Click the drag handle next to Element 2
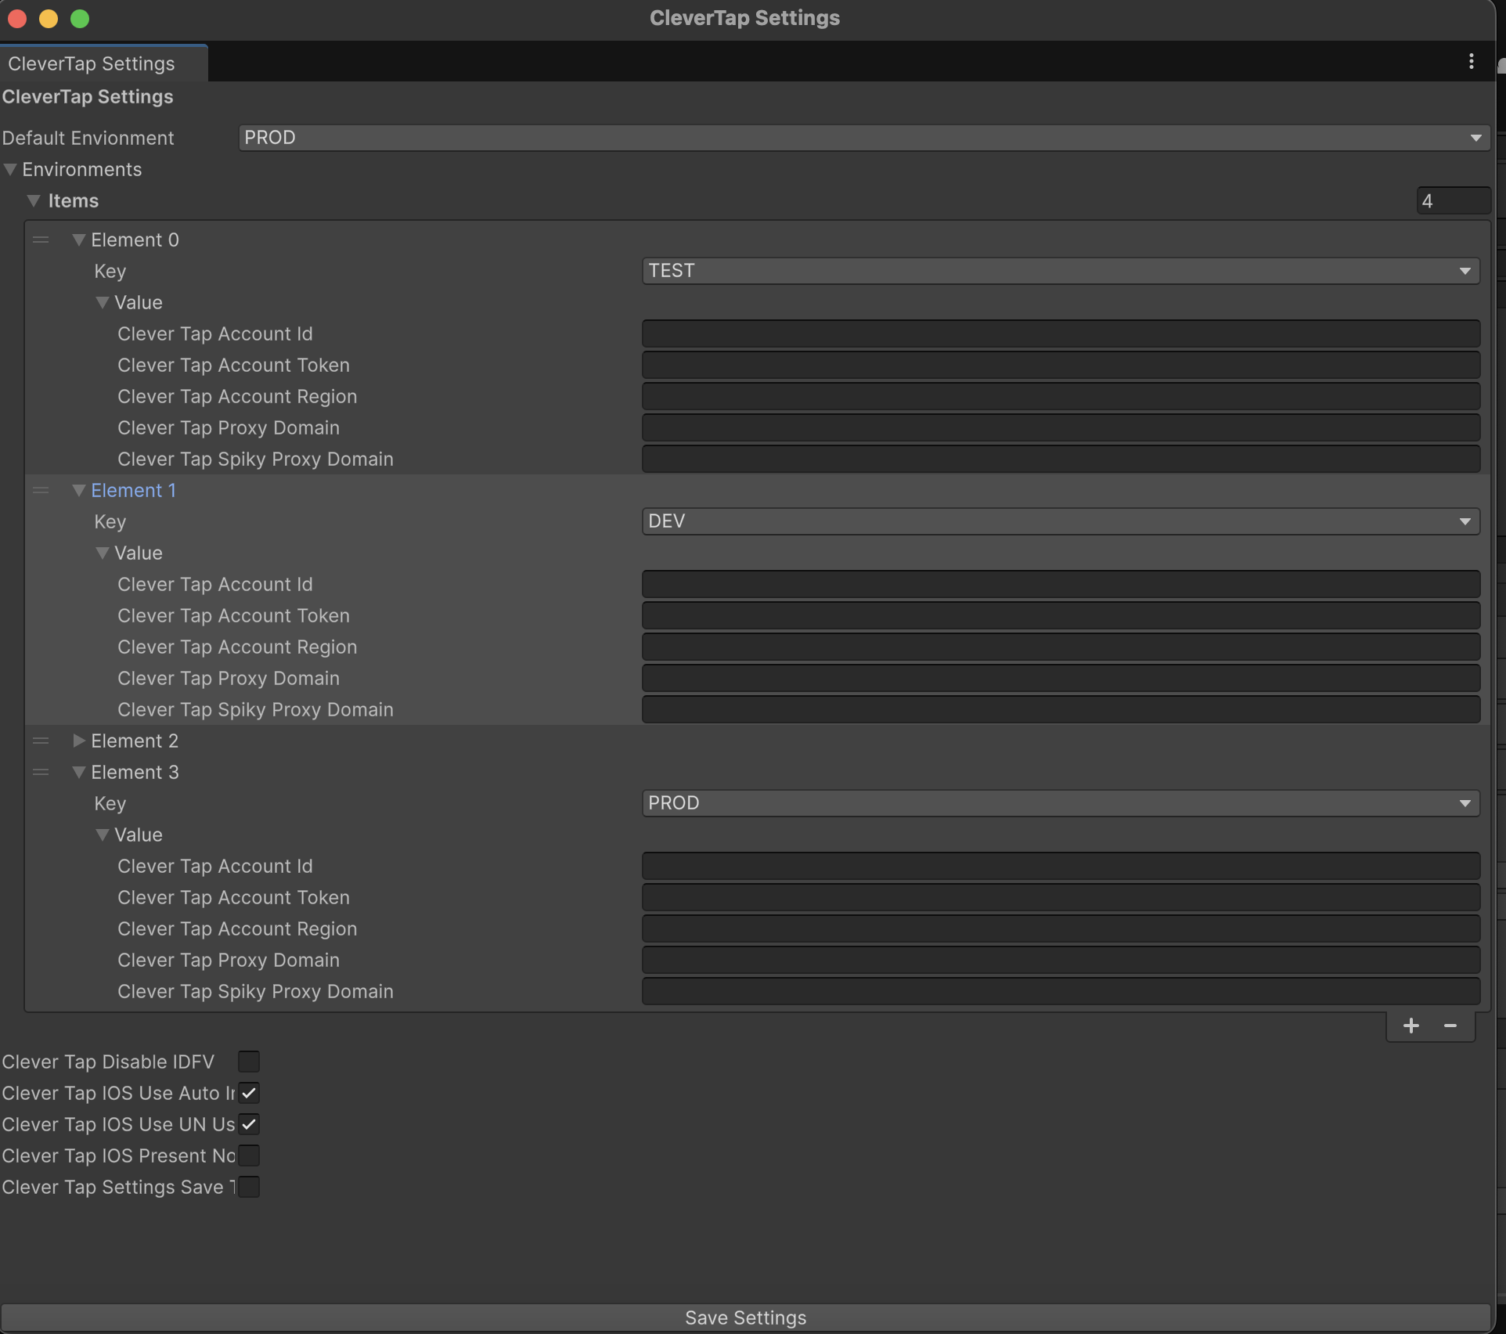This screenshot has width=1506, height=1334. point(41,741)
